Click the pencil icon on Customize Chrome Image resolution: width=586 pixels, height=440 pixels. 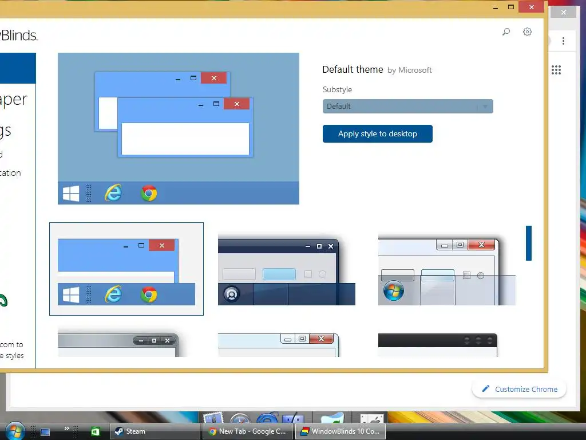pos(485,389)
